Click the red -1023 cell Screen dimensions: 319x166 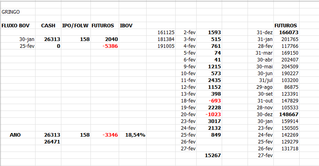209,115
